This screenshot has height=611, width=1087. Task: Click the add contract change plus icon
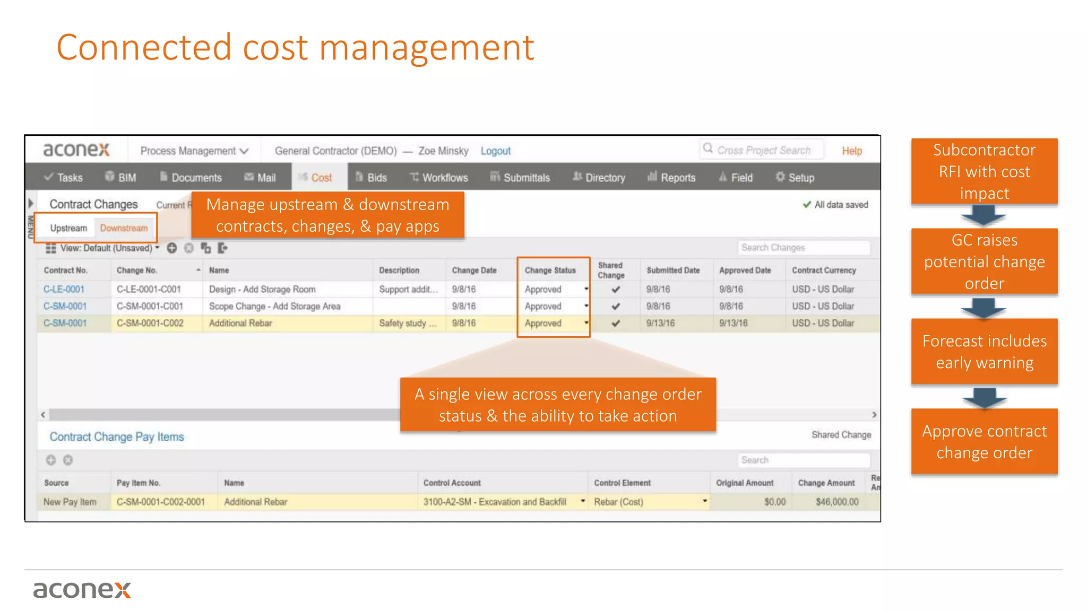[x=172, y=248]
